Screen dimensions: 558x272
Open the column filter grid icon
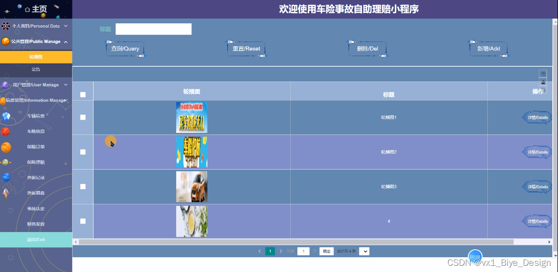543,74
